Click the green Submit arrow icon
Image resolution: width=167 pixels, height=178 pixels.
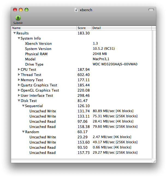pyautogui.click(x=18, y=18)
